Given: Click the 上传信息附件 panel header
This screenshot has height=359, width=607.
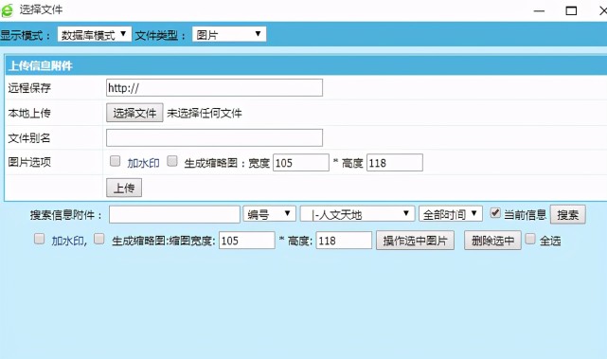Looking at the screenshot, I should [306, 65].
